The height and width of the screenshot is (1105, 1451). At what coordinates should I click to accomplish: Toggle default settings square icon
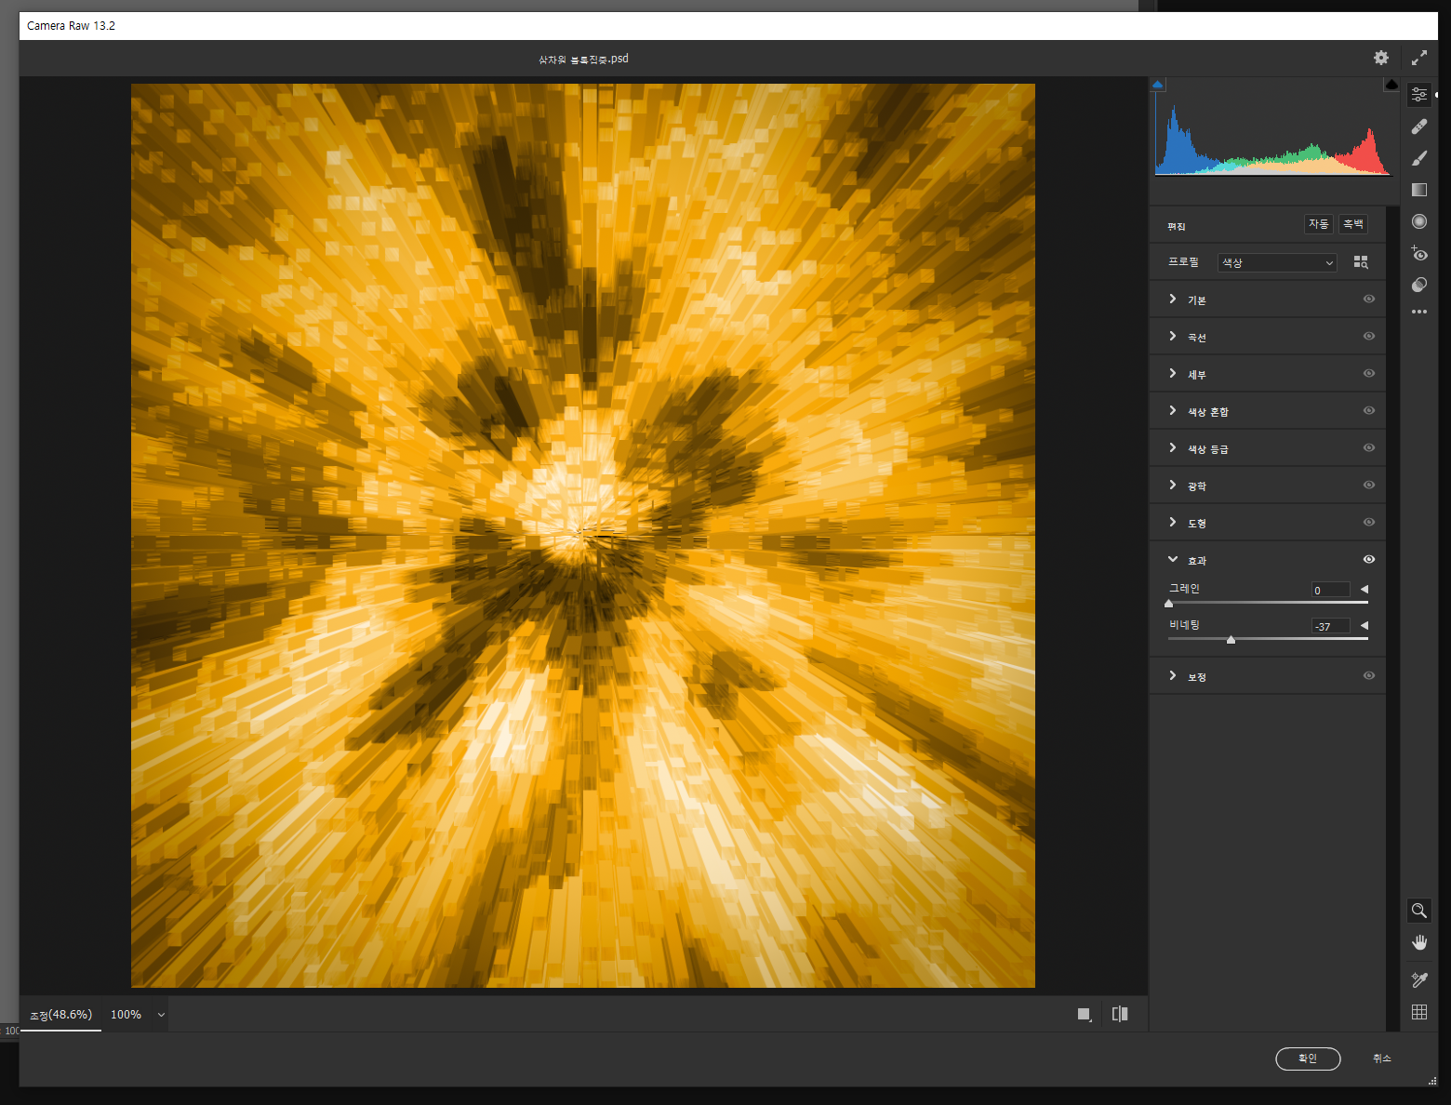pyautogui.click(x=1085, y=1014)
